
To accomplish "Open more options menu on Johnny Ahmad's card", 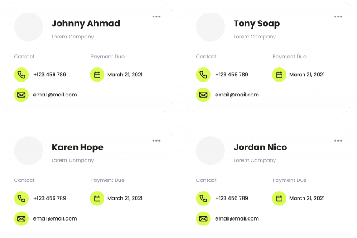I will pos(156,17).
